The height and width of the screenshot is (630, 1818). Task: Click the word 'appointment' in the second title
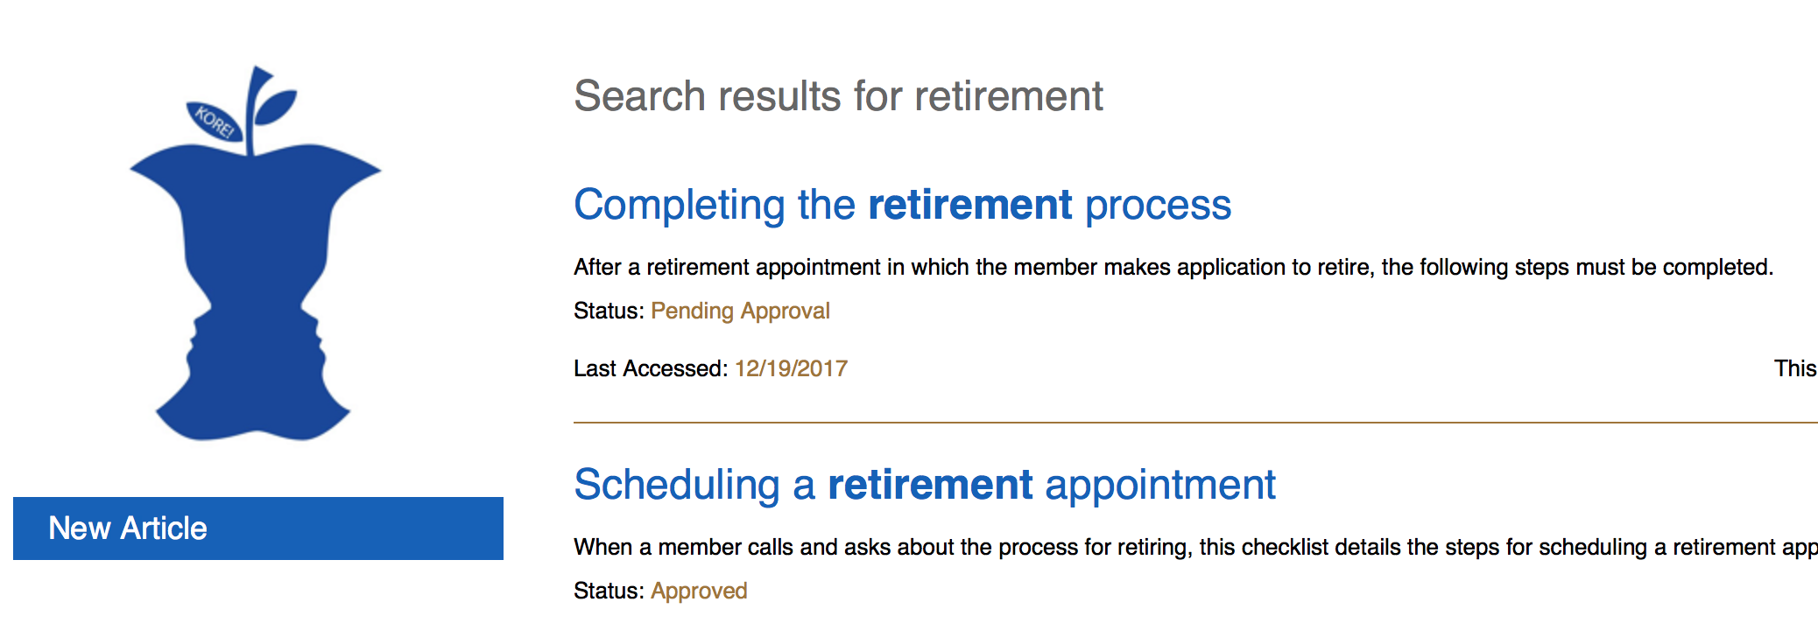pos(1160,485)
